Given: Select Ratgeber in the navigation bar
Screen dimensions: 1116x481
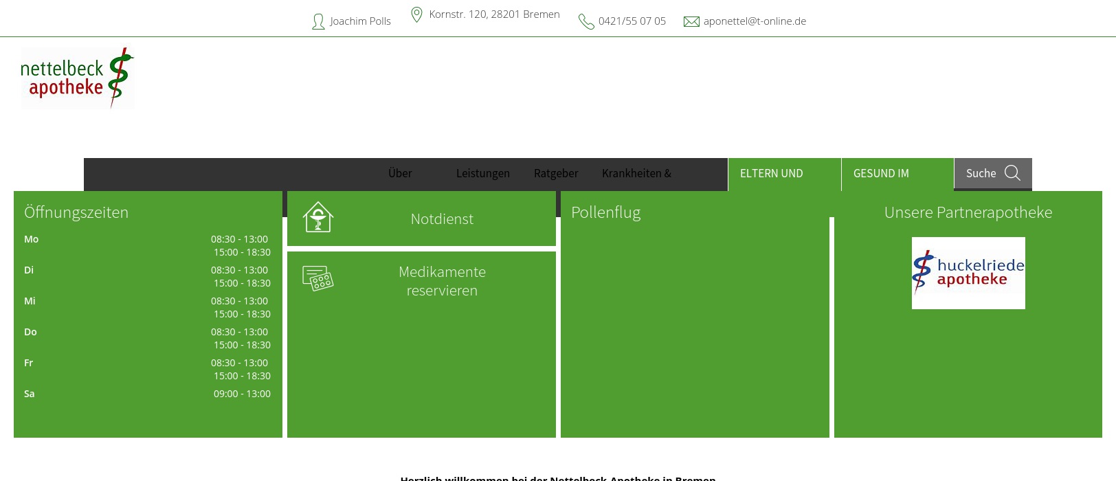Looking at the screenshot, I should pos(556,173).
